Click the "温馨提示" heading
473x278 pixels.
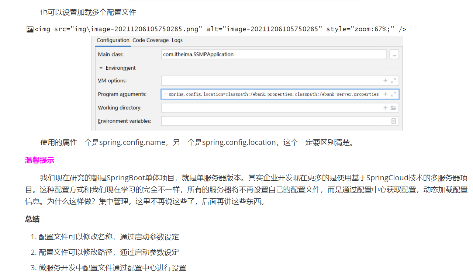point(39,160)
